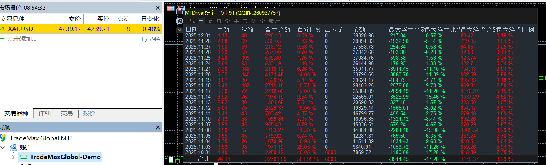Sort by the 卖价 column header
546x165 pixels.
69,19
